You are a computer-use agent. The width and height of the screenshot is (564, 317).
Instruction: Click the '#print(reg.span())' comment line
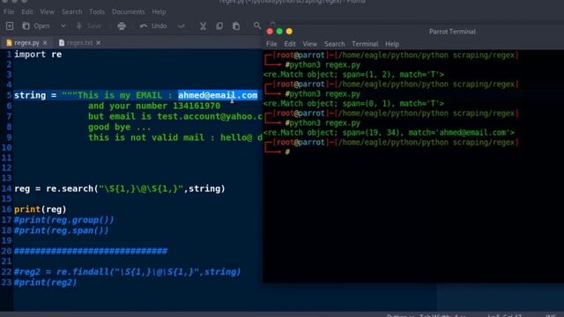coord(61,231)
